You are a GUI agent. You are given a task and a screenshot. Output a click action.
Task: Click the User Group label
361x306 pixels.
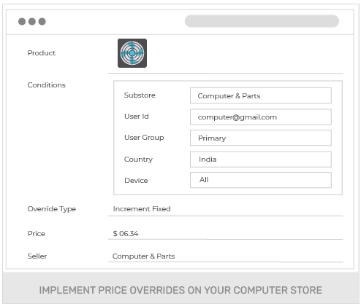click(x=144, y=138)
